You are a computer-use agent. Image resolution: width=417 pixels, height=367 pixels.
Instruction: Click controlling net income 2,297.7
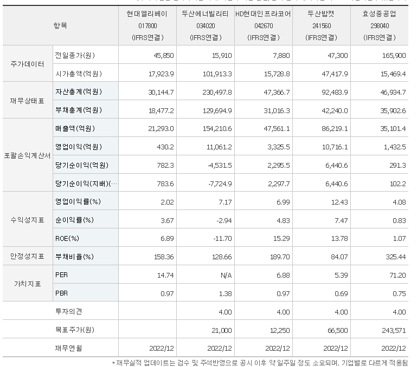tap(279, 183)
